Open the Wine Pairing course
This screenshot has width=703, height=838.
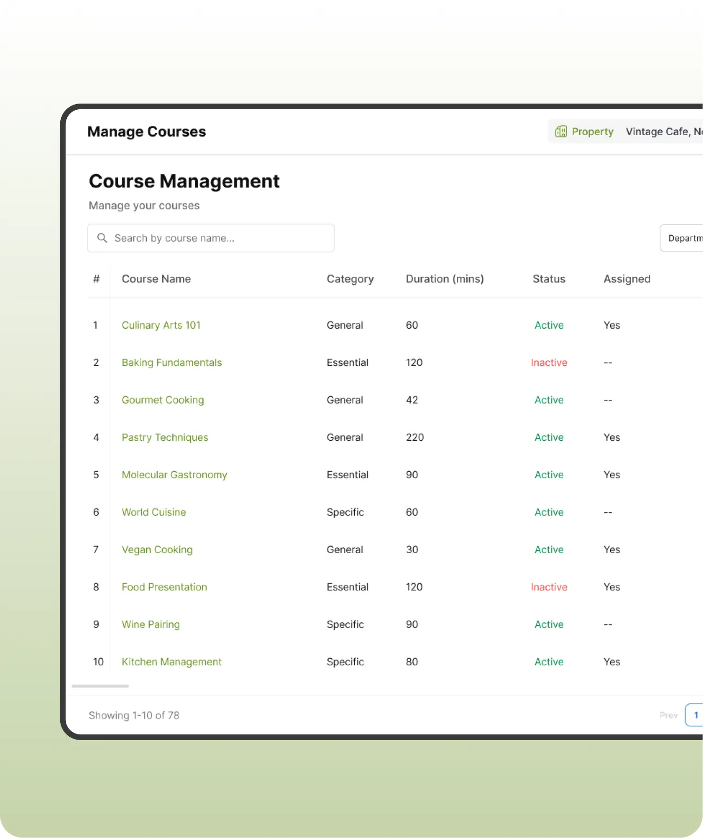pos(151,624)
